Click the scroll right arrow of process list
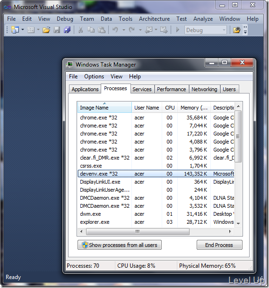Screen dimensions: 269x288 click(230, 231)
